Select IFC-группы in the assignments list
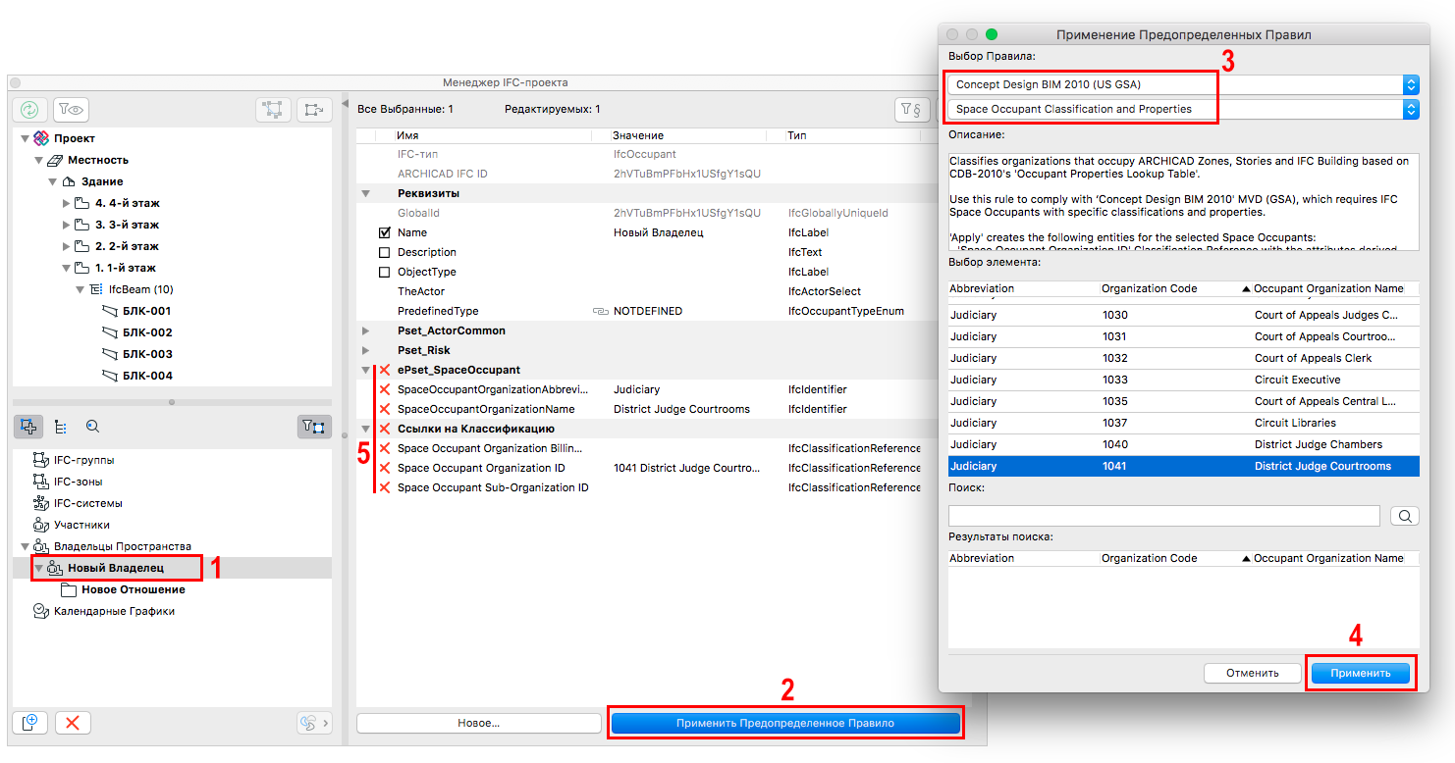Viewport: 1455px width, 763px height. click(x=84, y=460)
